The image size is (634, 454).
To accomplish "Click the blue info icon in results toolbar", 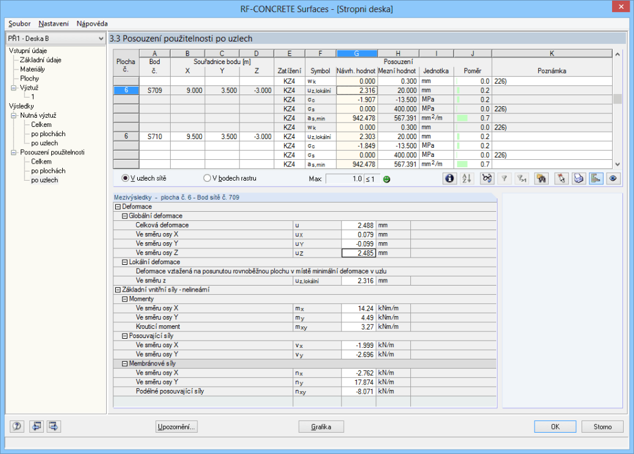I will pyautogui.click(x=449, y=178).
